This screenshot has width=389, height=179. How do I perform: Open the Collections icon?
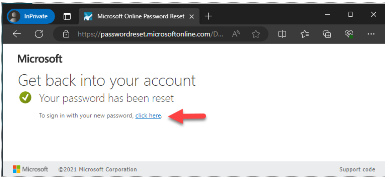(327, 34)
